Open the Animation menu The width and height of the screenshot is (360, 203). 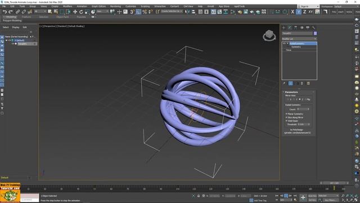click(x=82, y=6)
